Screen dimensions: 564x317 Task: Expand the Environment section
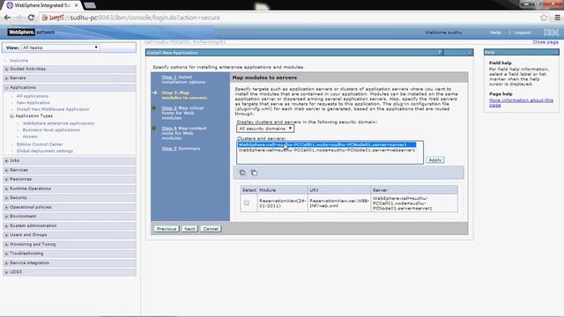click(6, 217)
